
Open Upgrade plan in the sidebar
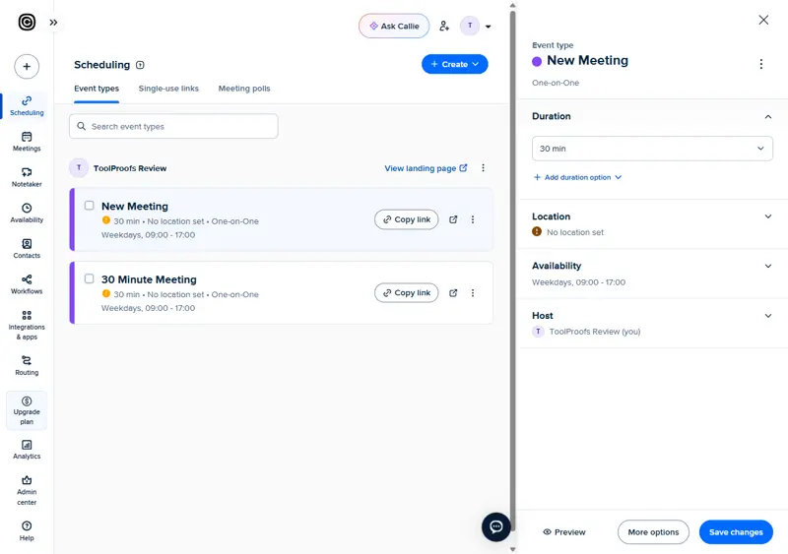(x=27, y=410)
